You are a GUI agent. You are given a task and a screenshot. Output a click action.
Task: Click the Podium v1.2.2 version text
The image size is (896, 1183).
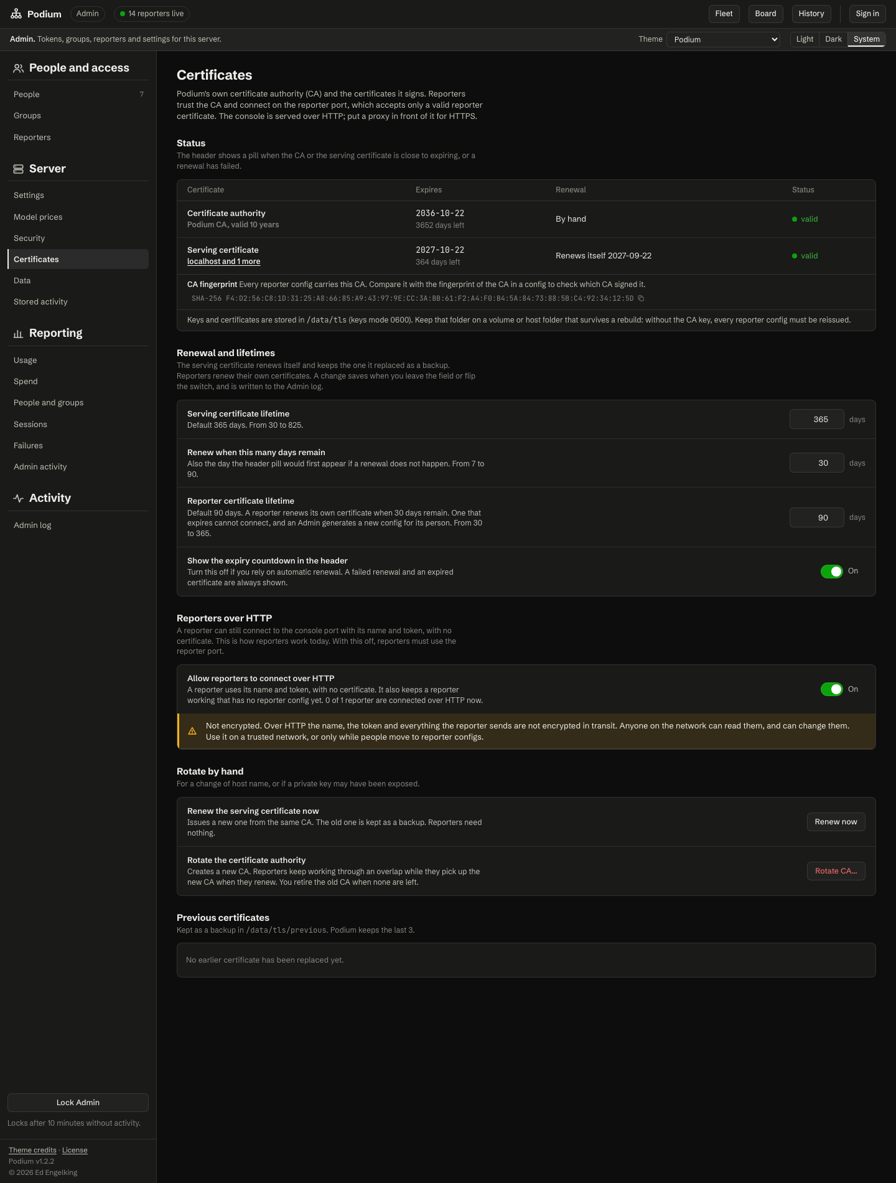32,1161
